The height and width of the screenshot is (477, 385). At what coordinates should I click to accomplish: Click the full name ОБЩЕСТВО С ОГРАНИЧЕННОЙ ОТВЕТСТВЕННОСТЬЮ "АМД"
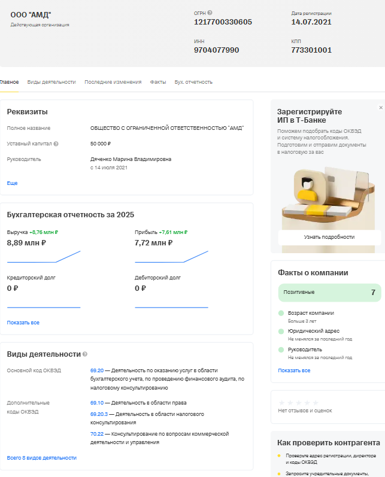pyautogui.click(x=167, y=128)
